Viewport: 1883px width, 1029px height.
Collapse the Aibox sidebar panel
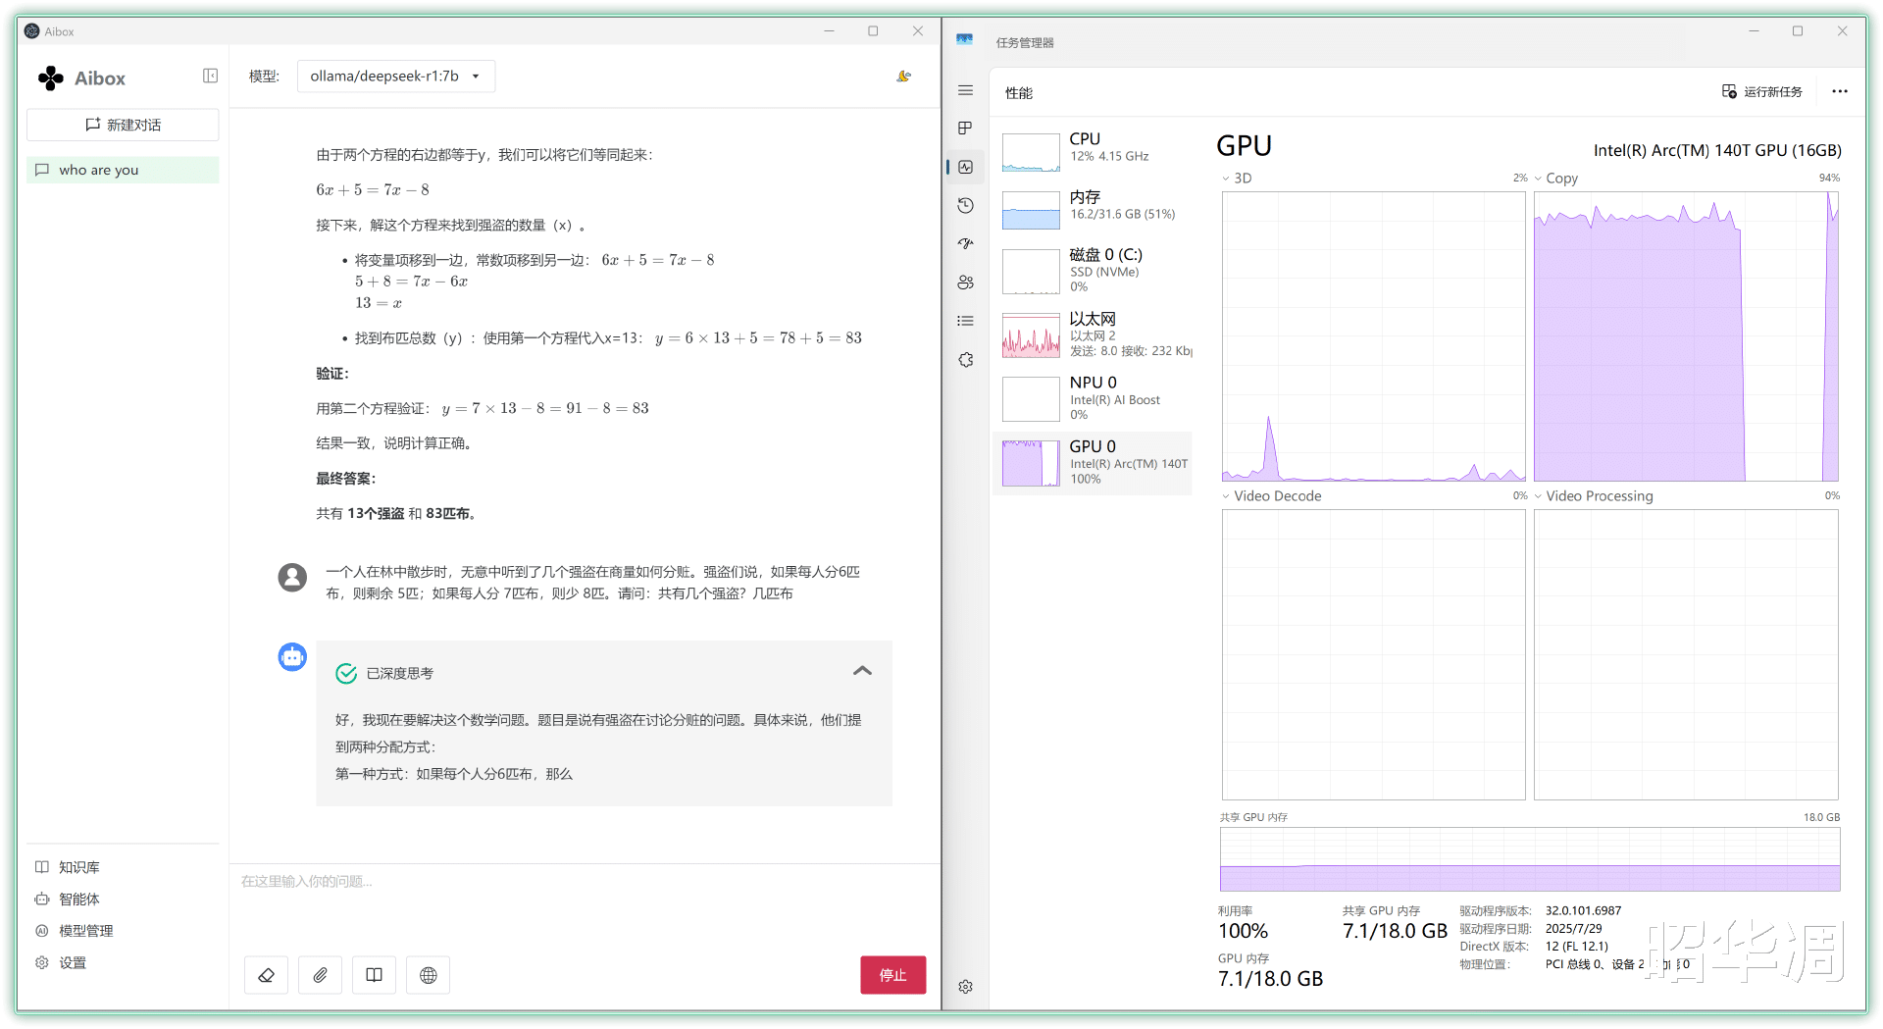point(210,76)
